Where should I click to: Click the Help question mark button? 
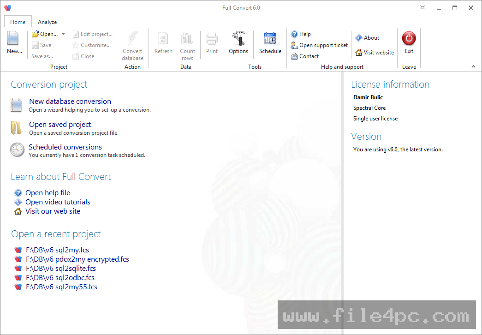pyautogui.click(x=301, y=34)
